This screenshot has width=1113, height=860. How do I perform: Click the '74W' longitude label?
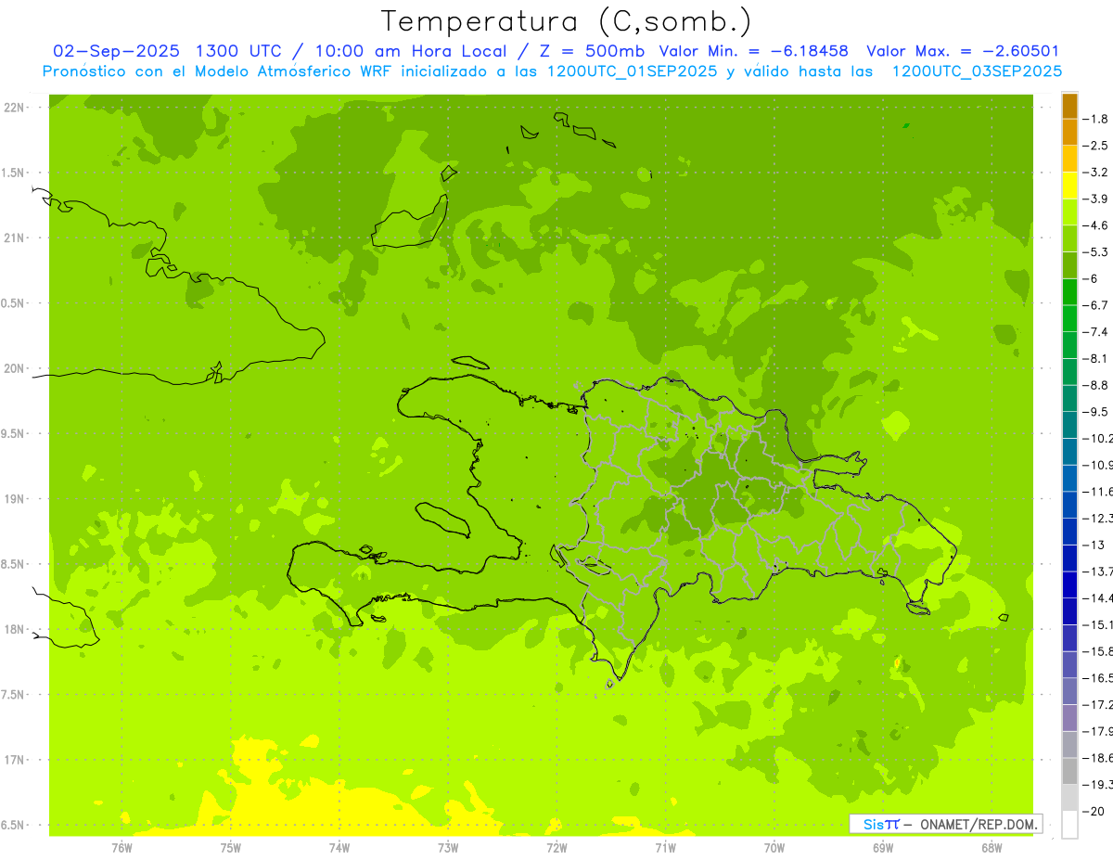[339, 848]
